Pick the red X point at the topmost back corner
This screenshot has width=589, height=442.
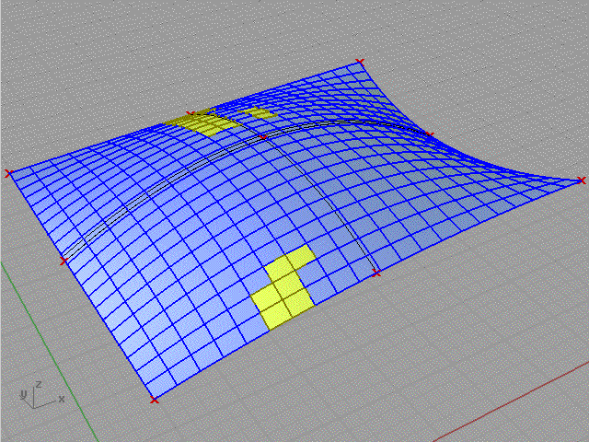coord(360,62)
